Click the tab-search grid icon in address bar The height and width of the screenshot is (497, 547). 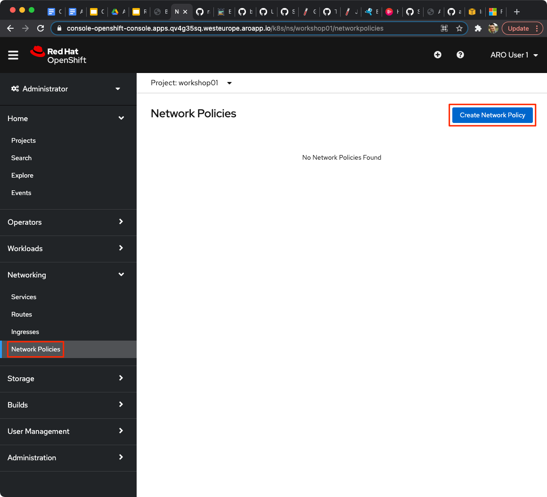(x=444, y=28)
